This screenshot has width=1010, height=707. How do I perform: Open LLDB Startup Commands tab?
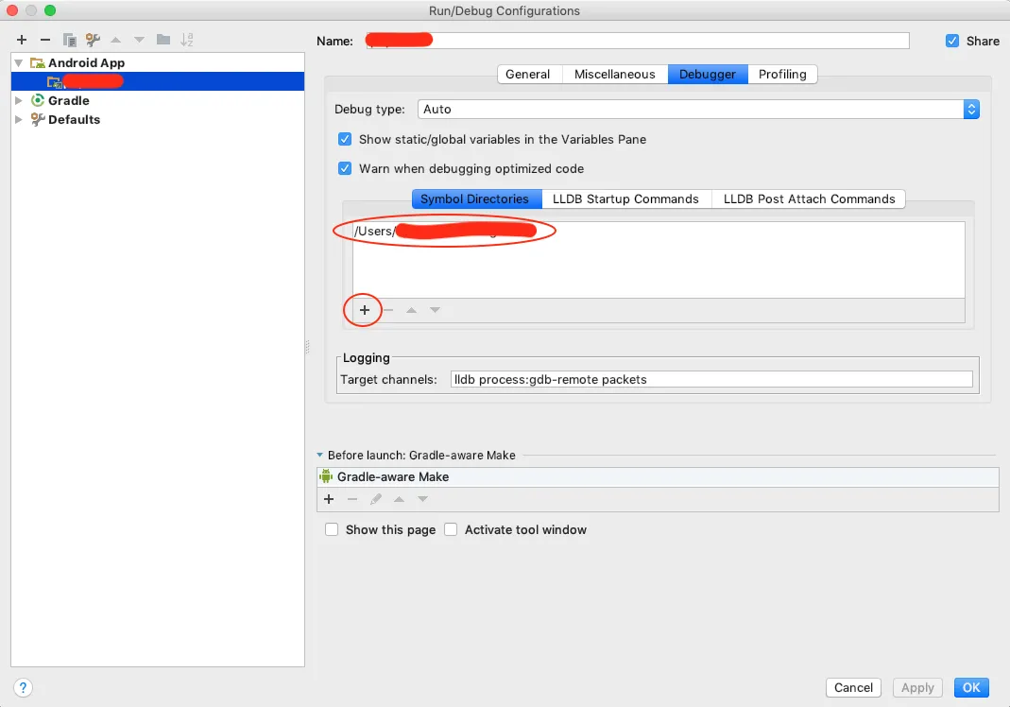(x=625, y=199)
